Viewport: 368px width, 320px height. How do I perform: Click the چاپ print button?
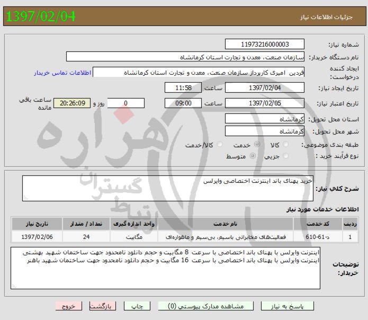137,306
